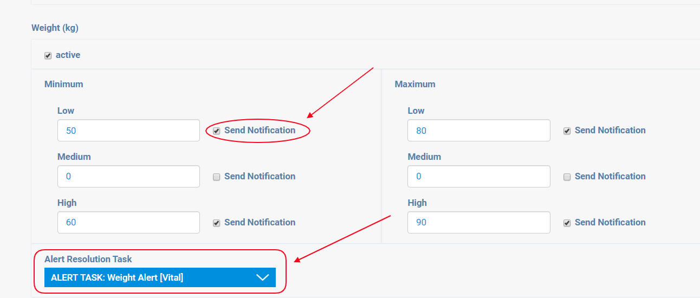Screen dimensions: 700x298
Task: Click the dropdown chevron arrow icon
Action: click(263, 277)
